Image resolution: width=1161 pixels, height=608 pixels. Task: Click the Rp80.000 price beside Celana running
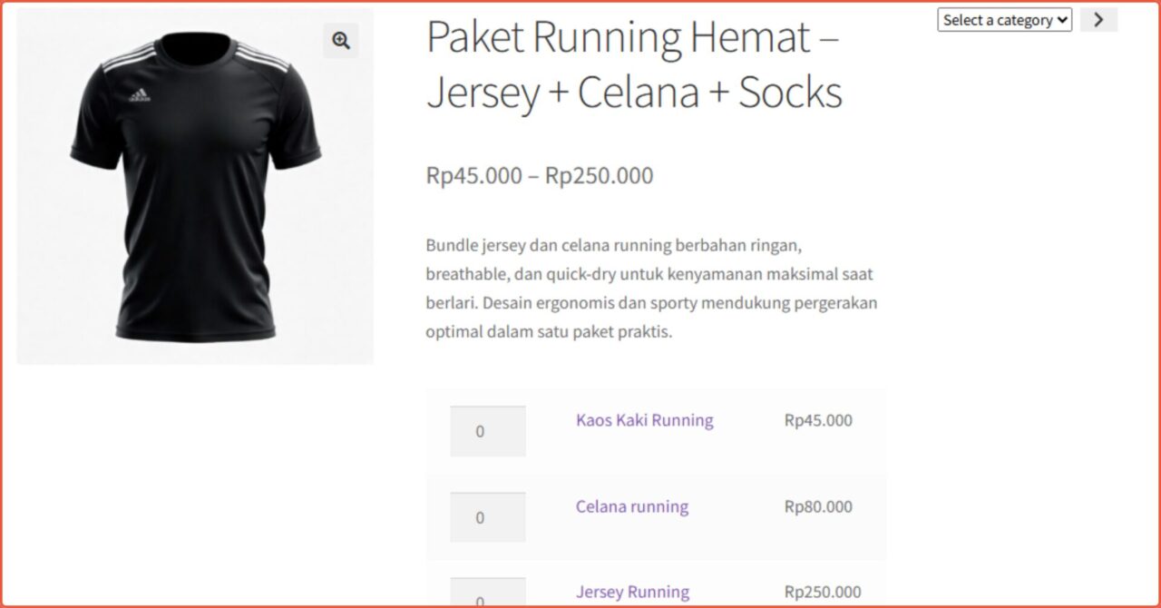[x=816, y=506]
